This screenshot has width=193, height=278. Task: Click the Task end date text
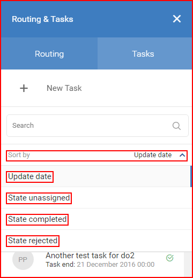116,265
